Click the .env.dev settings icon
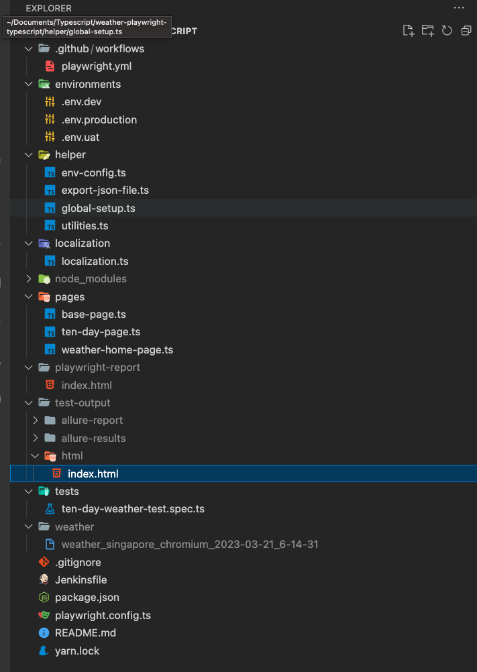The width and height of the screenshot is (477, 672). coord(50,102)
